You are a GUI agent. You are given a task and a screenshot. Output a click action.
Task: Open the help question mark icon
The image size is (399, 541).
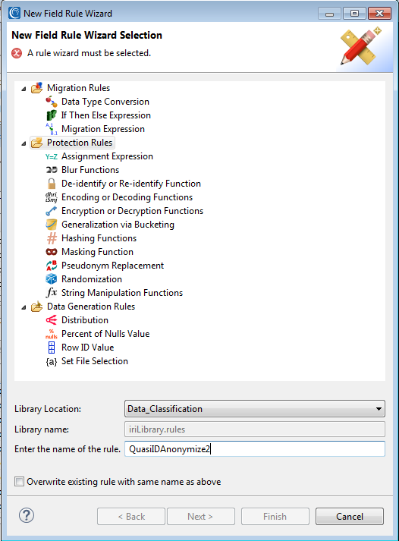27,515
